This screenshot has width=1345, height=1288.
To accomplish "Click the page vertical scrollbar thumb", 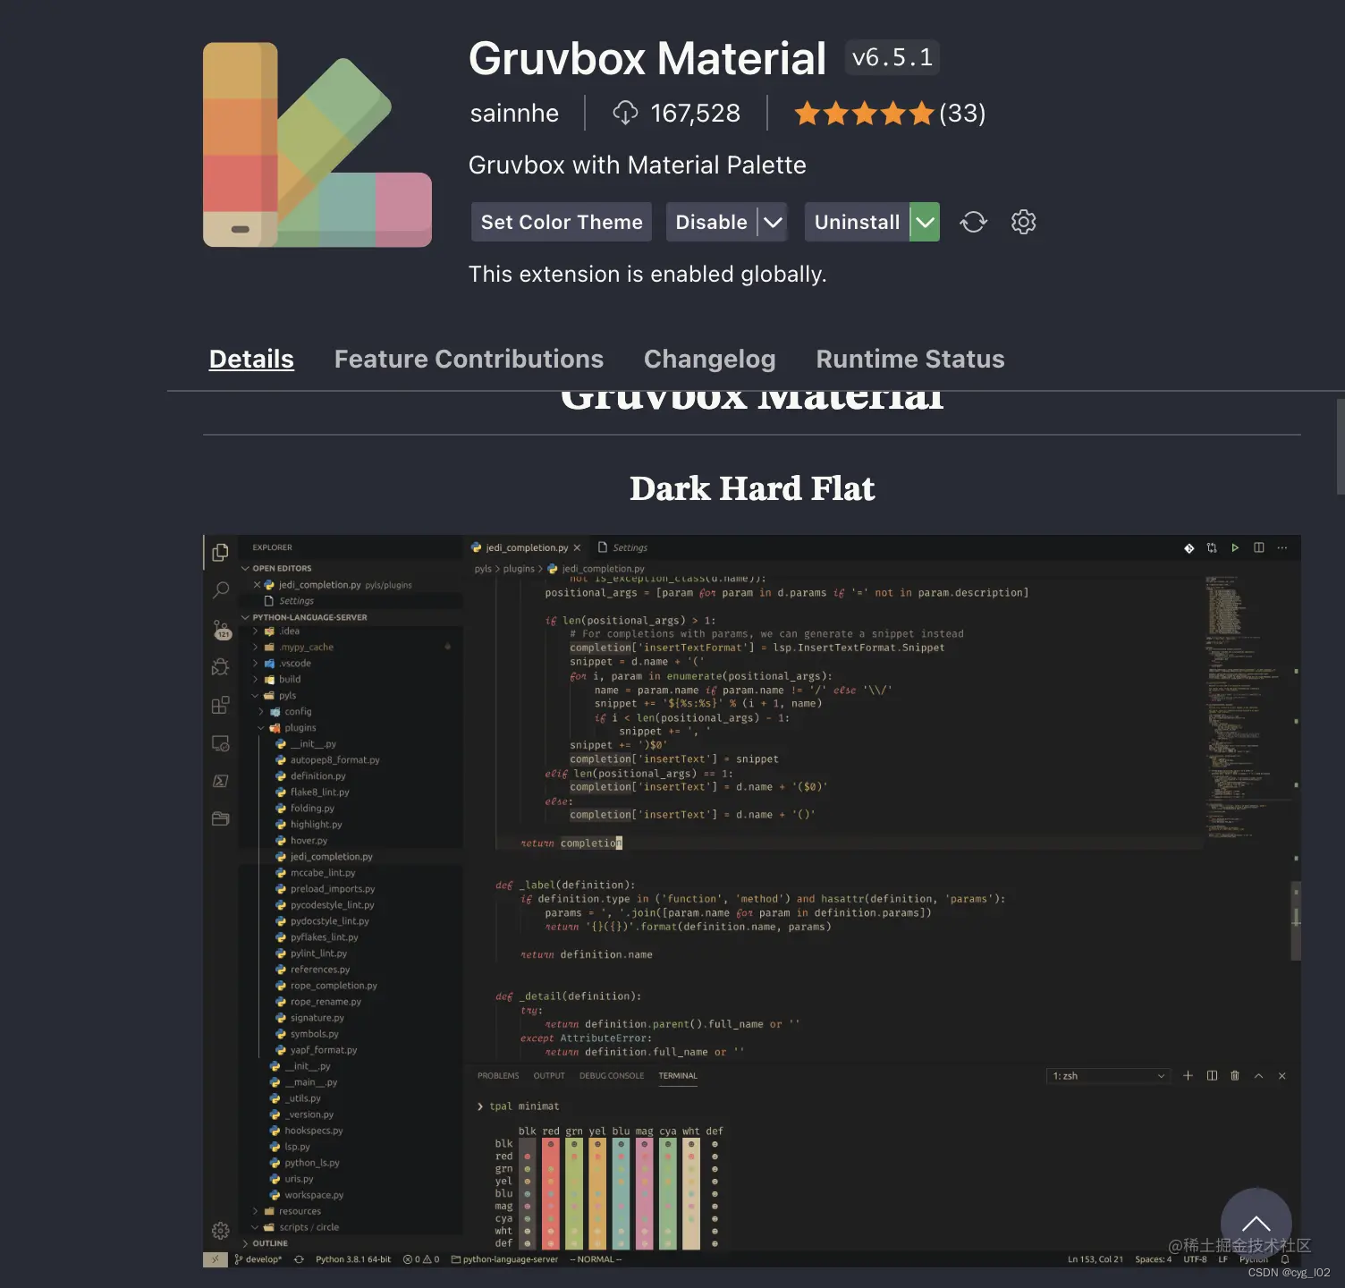I will 1341,446.
